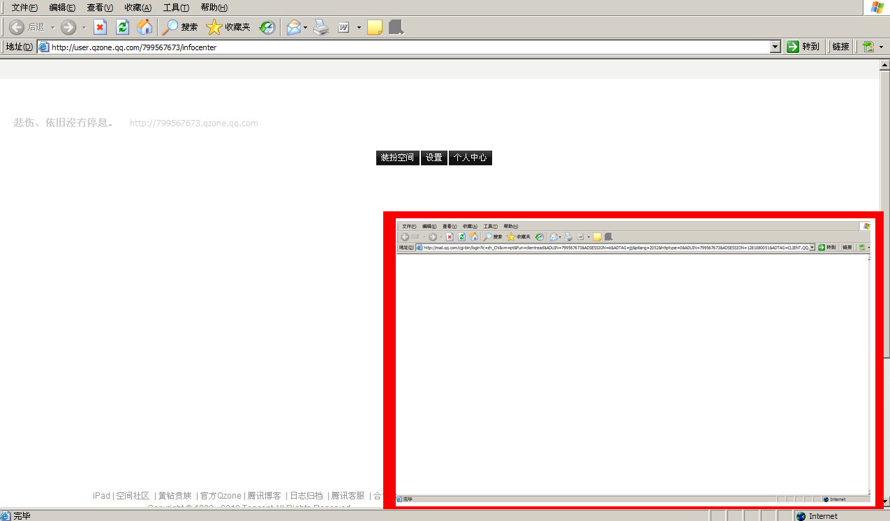Open the forward history dropdown arrow
The width and height of the screenshot is (890, 521).
(84, 27)
